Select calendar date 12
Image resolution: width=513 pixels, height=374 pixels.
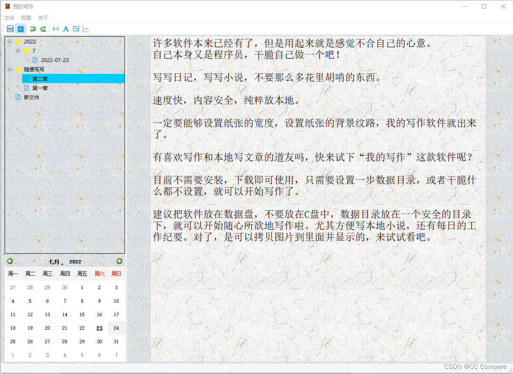[x=30, y=314]
